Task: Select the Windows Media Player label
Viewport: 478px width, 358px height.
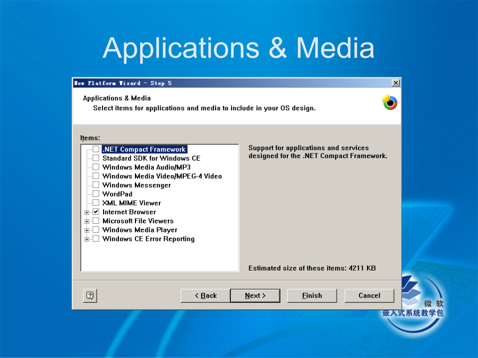Action: click(x=140, y=230)
